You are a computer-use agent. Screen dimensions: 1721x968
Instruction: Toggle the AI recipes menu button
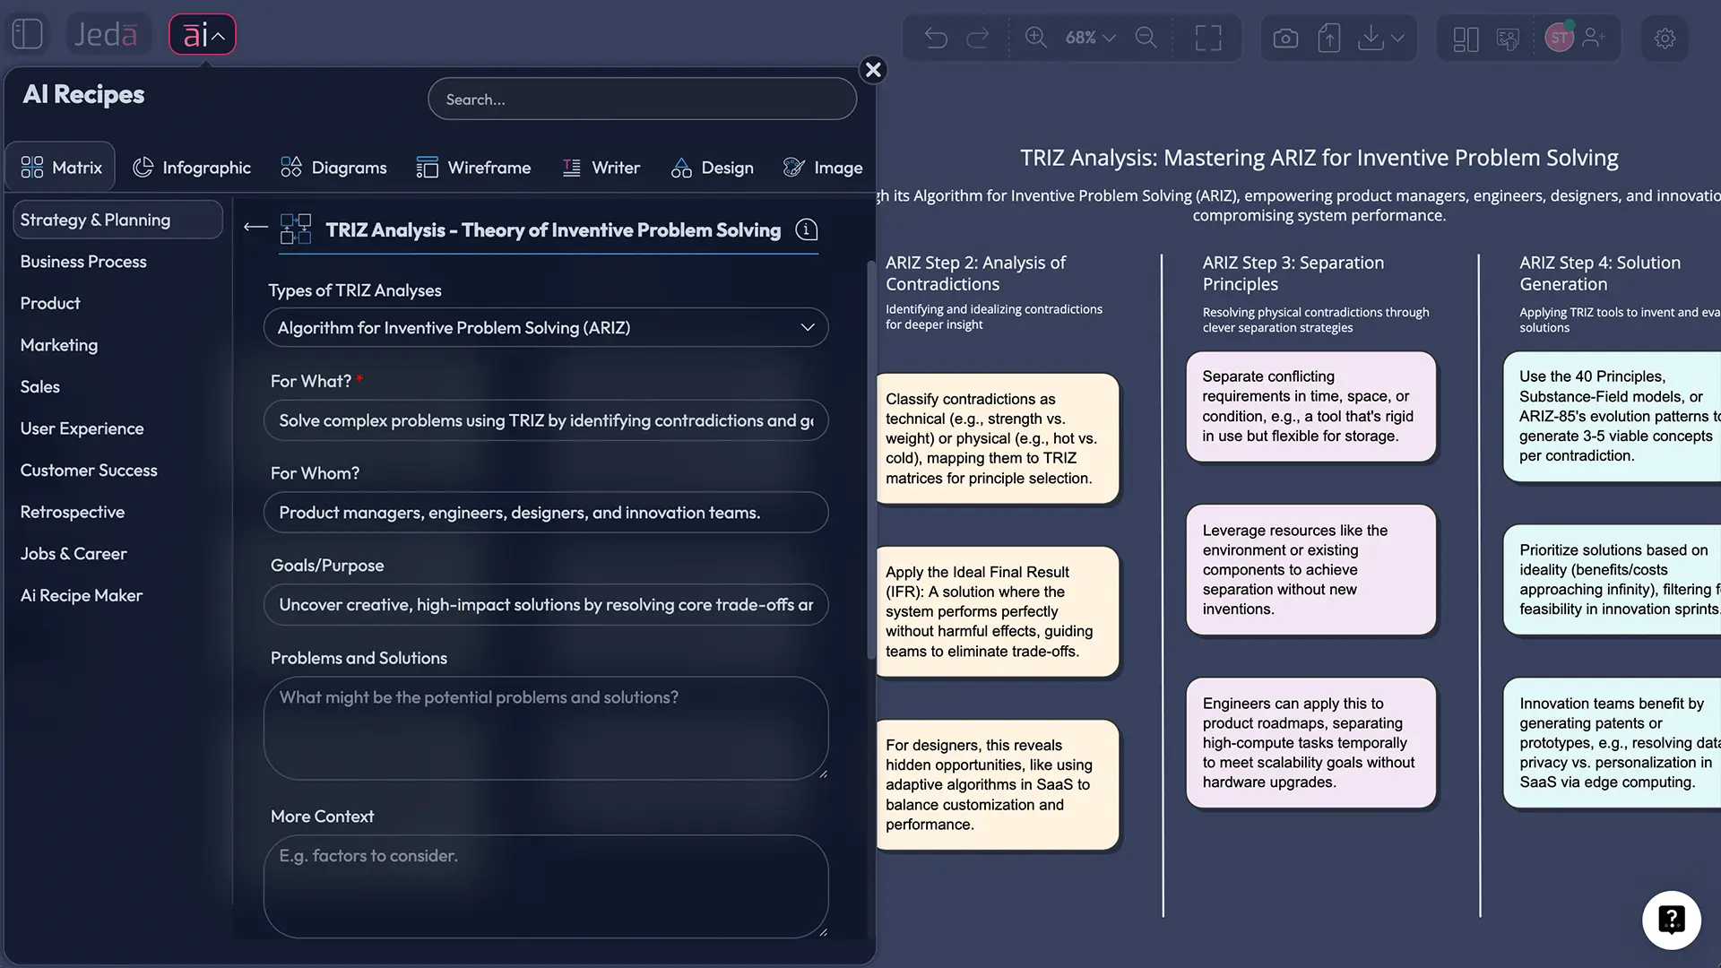click(x=203, y=35)
